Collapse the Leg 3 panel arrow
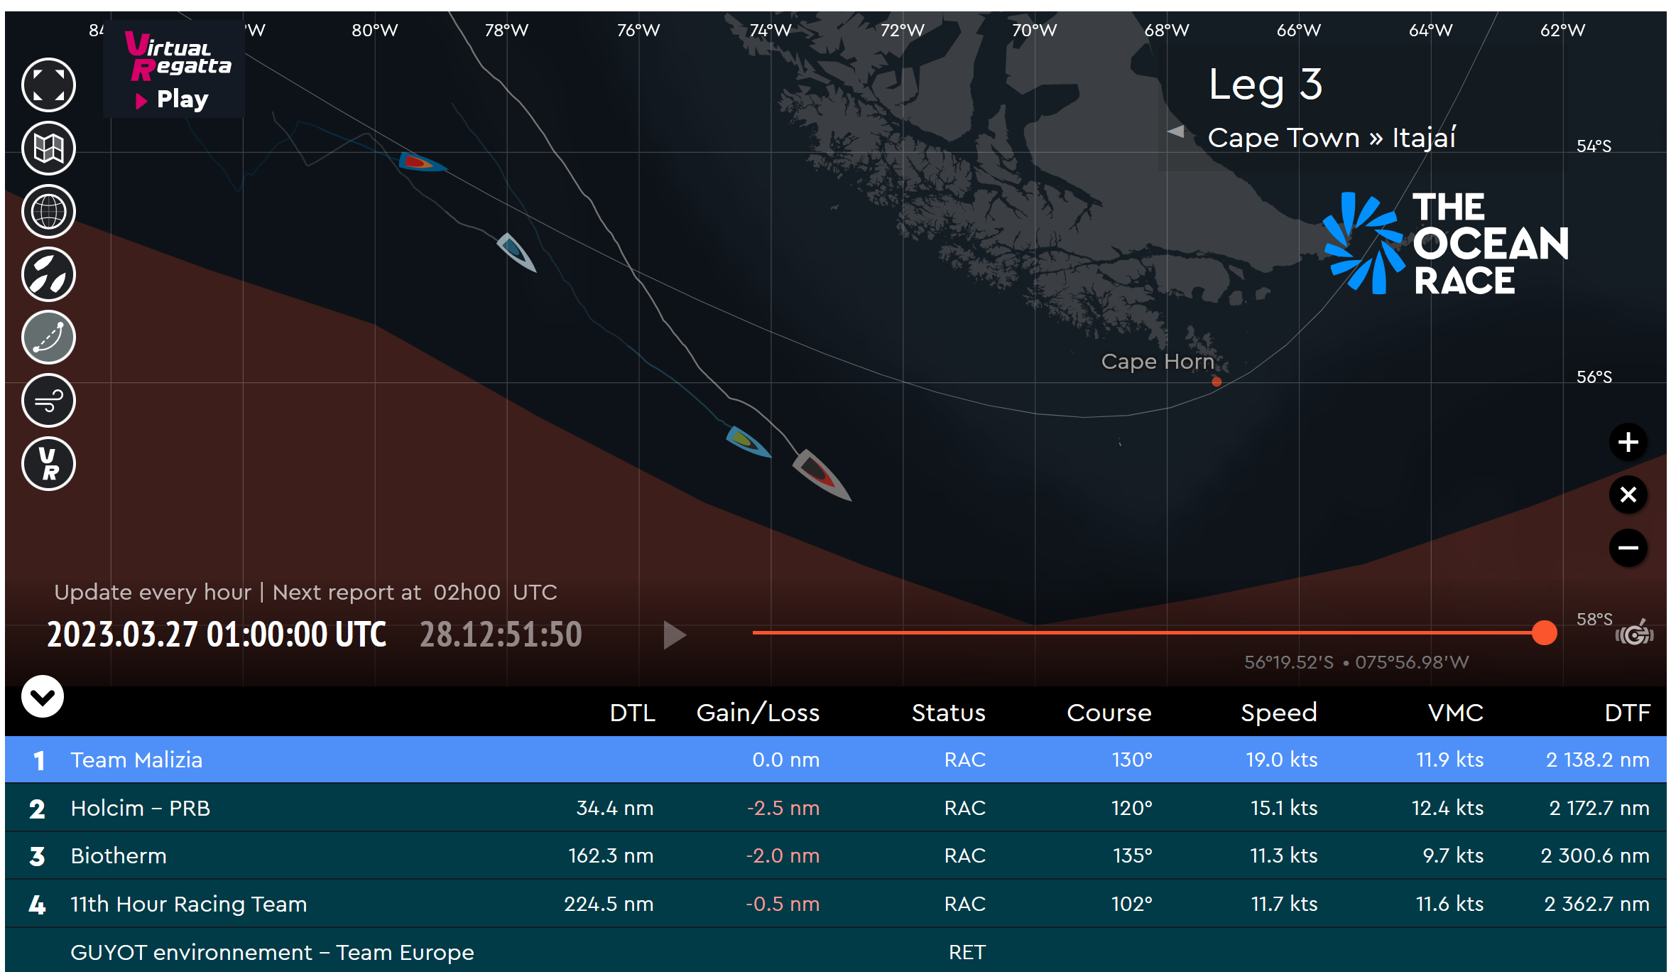The width and height of the screenshot is (1671, 972). click(x=1175, y=131)
